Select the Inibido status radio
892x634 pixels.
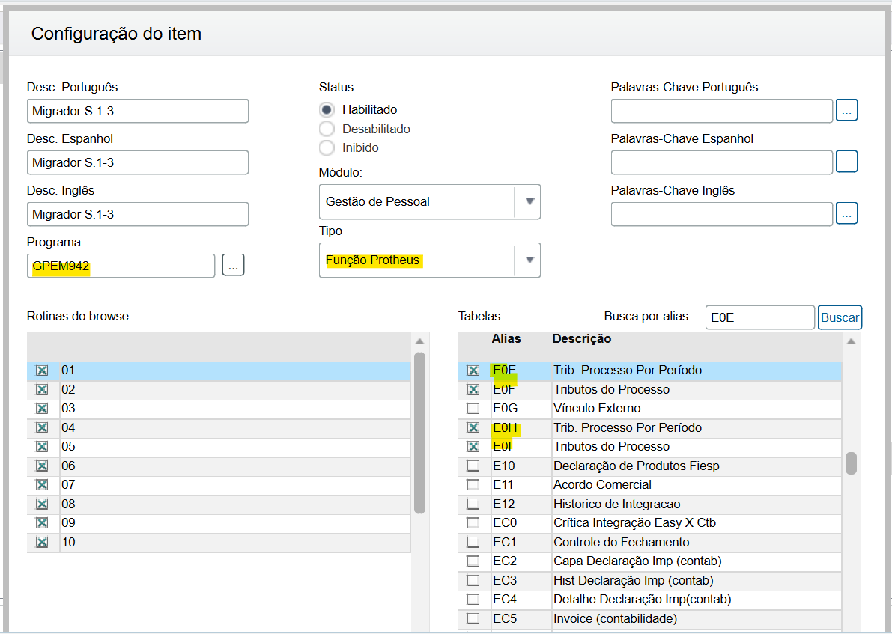point(327,147)
